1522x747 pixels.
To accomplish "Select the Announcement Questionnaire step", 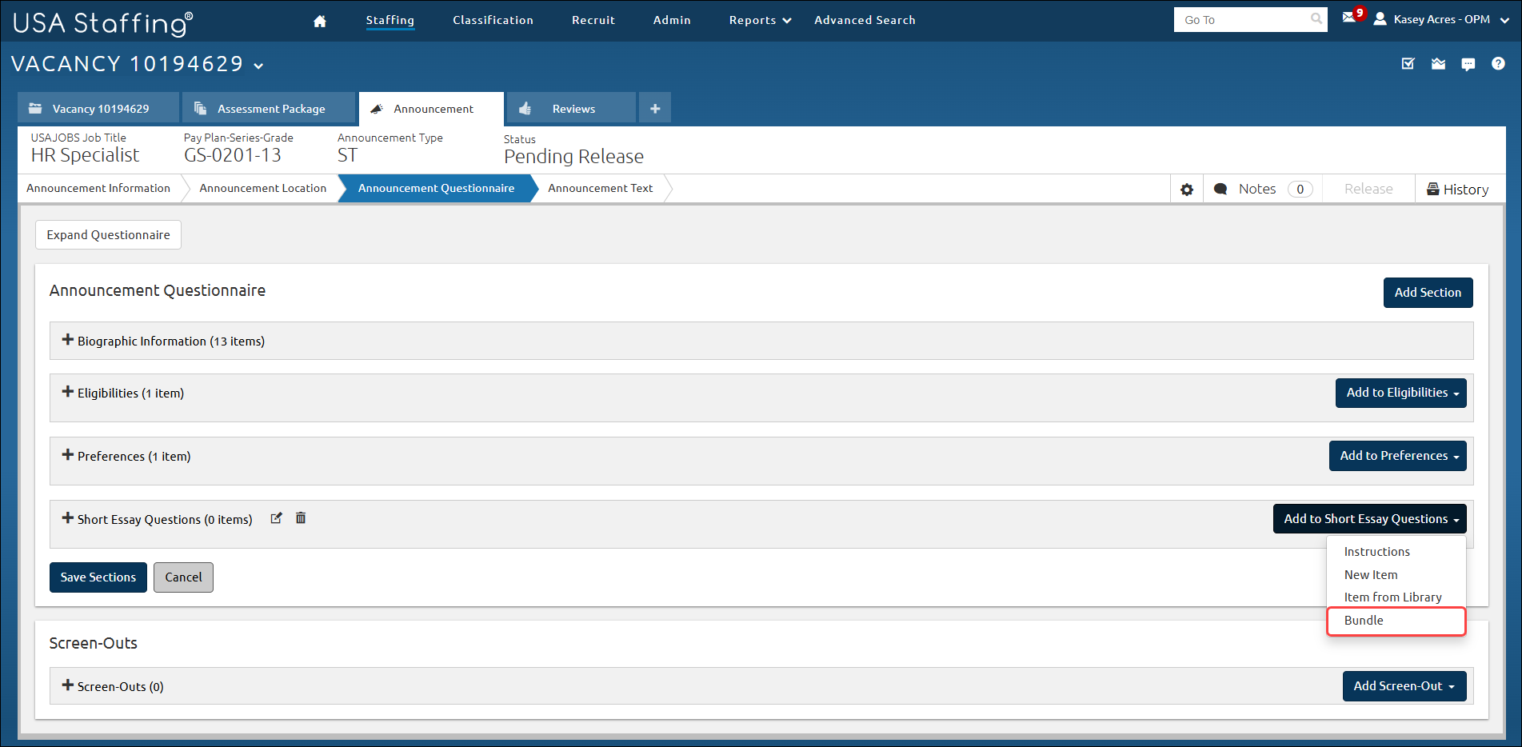I will (x=436, y=188).
